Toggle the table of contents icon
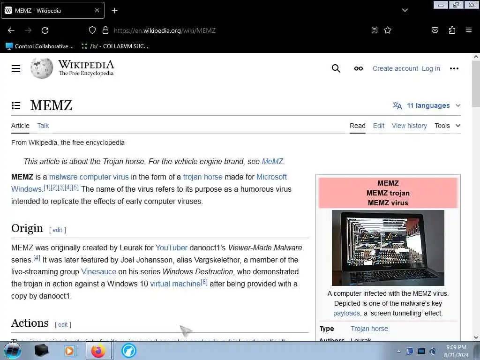Viewport: 480px width, 360px height. (x=16, y=105)
